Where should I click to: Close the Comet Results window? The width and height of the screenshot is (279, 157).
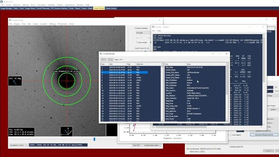[x=226, y=54]
